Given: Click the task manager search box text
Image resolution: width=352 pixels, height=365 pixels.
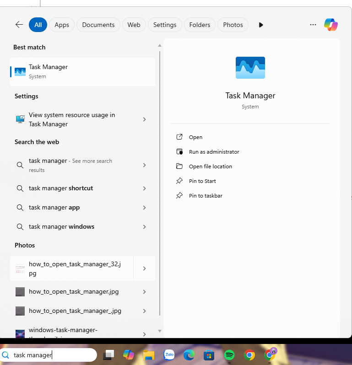Looking at the screenshot, I should (32, 355).
